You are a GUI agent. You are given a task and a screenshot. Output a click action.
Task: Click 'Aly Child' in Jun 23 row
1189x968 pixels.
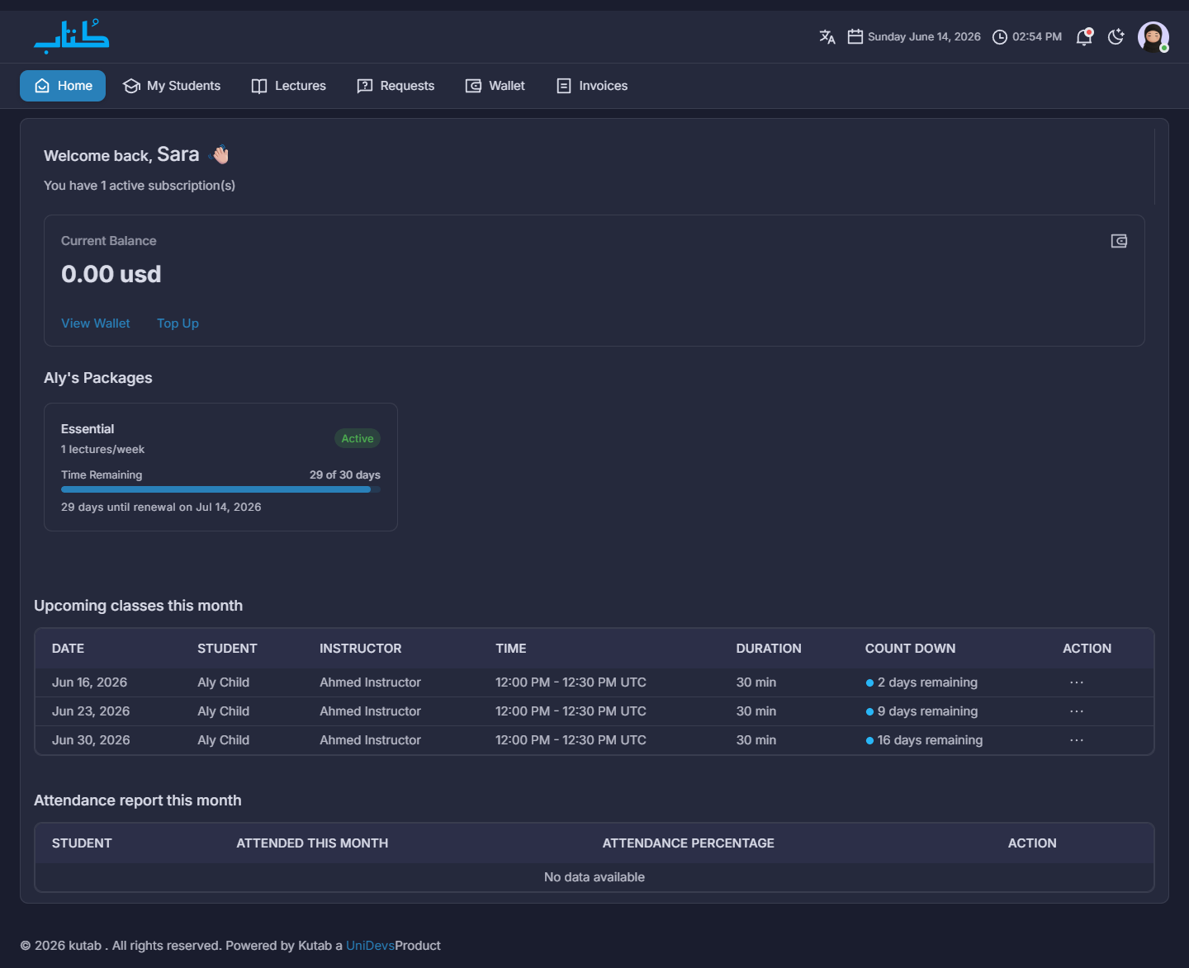coord(223,711)
